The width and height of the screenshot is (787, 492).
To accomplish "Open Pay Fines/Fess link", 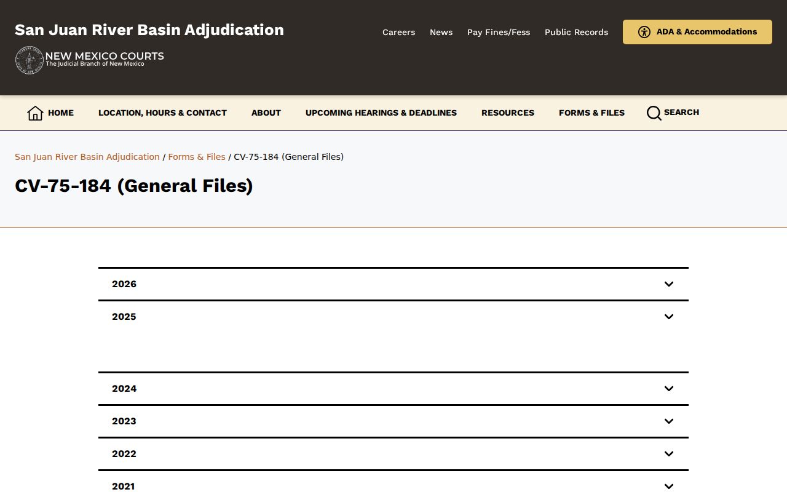I will pyautogui.click(x=499, y=33).
